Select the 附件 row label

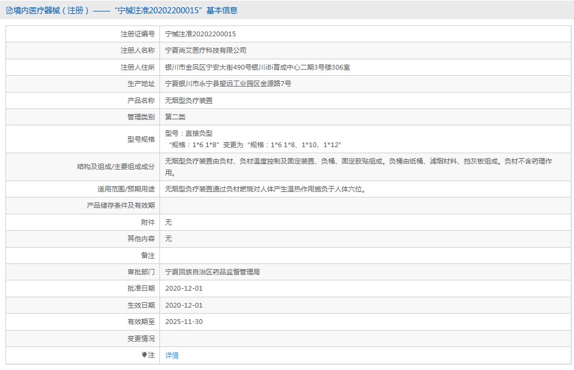click(147, 222)
